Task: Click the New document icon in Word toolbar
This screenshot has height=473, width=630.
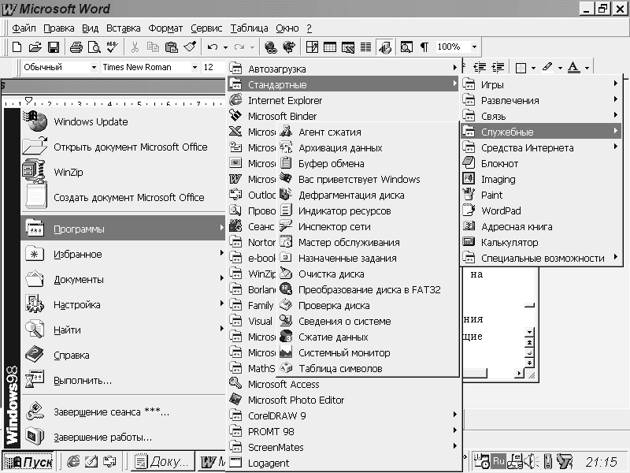Action: coord(17,47)
